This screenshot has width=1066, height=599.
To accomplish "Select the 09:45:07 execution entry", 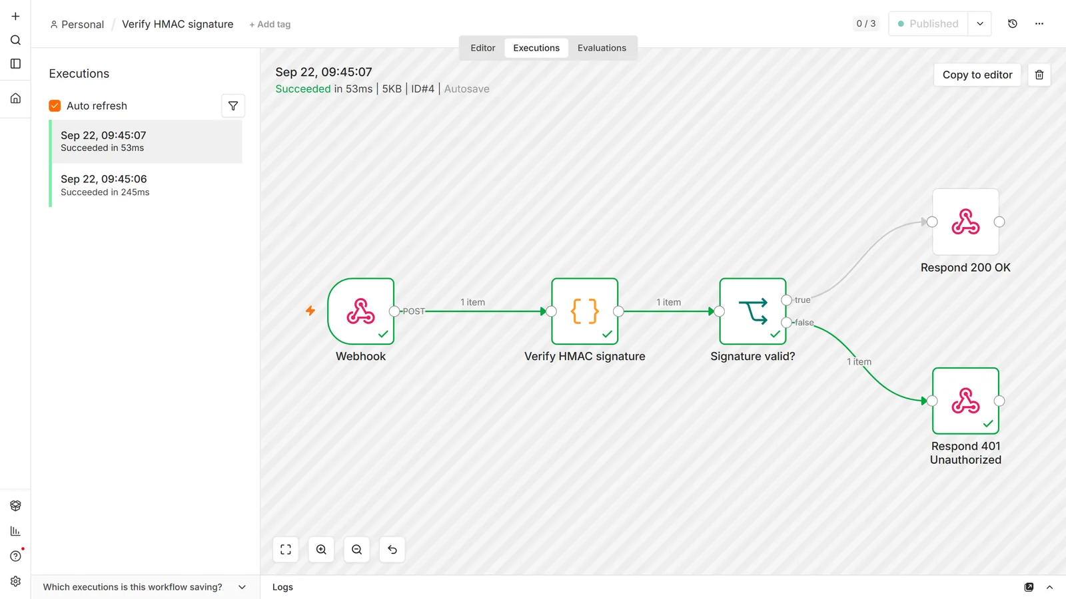I will [x=147, y=141].
